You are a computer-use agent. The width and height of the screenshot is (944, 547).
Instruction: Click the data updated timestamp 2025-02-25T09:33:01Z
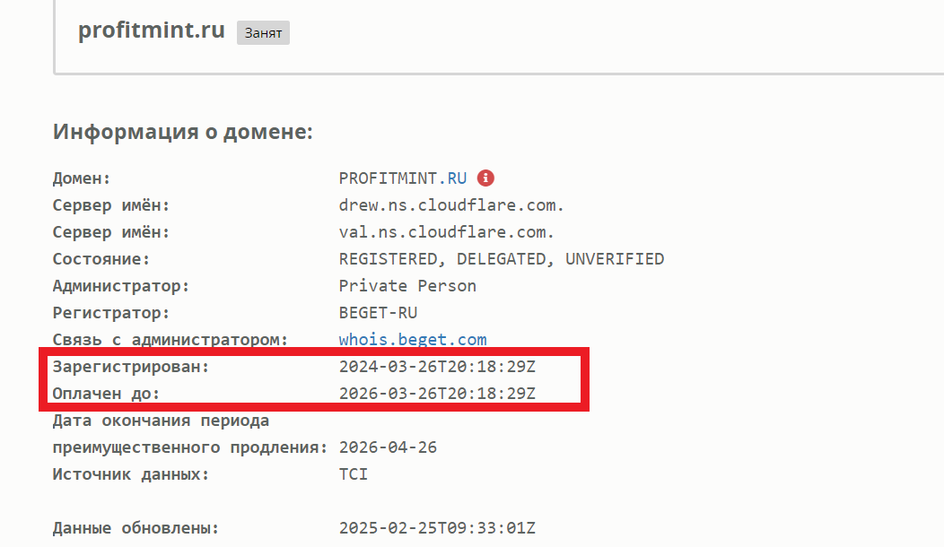pos(437,528)
